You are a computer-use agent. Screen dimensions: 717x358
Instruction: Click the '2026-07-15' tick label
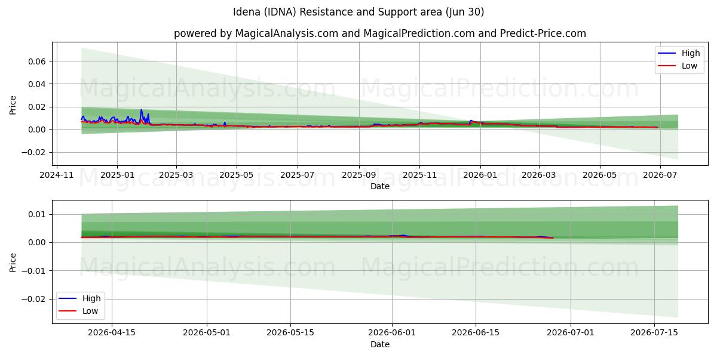tap(654, 333)
